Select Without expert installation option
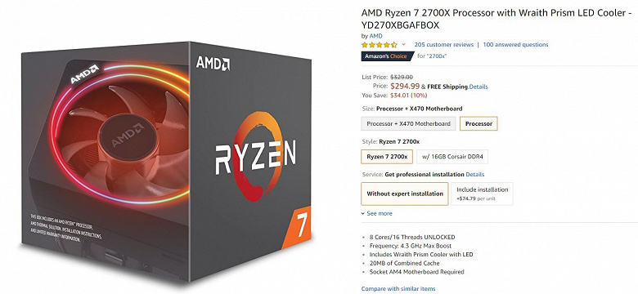Screen dimensions: 638x294 [405, 194]
